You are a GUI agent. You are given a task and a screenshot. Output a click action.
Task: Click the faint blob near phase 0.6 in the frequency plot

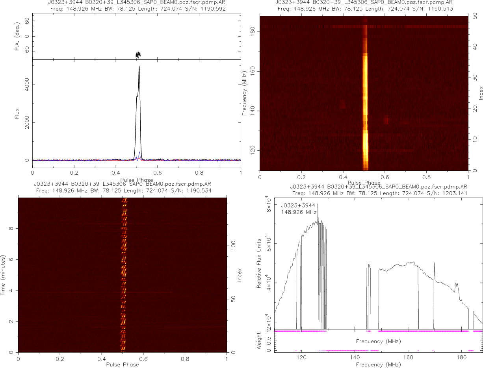tap(386, 120)
